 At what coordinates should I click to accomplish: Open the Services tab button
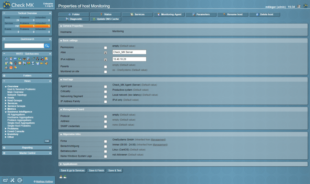pos(137,15)
